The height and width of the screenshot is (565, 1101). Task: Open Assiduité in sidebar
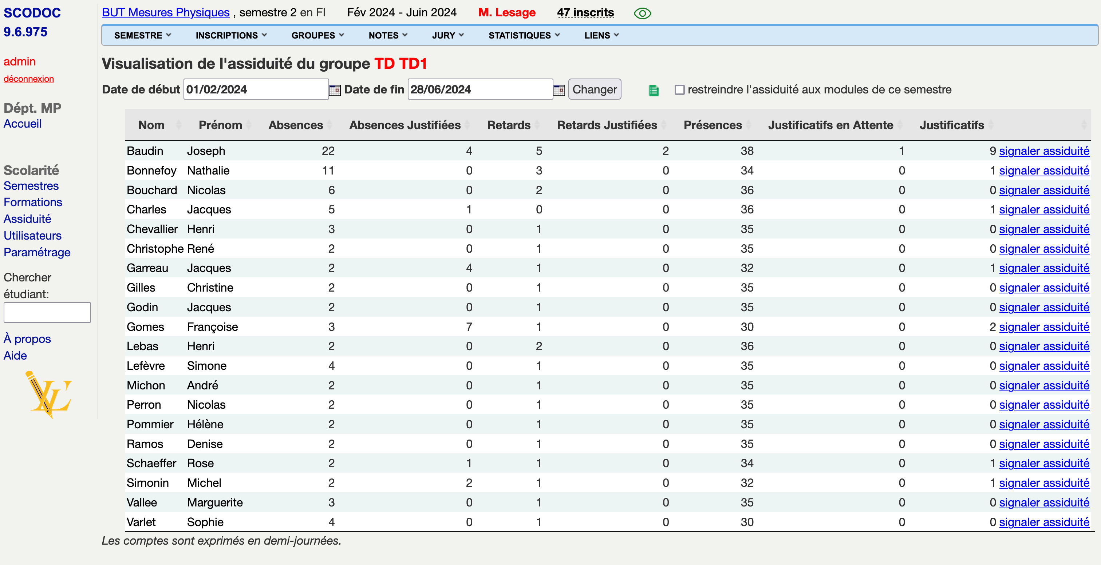pyautogui.click(x=27, y=219)
